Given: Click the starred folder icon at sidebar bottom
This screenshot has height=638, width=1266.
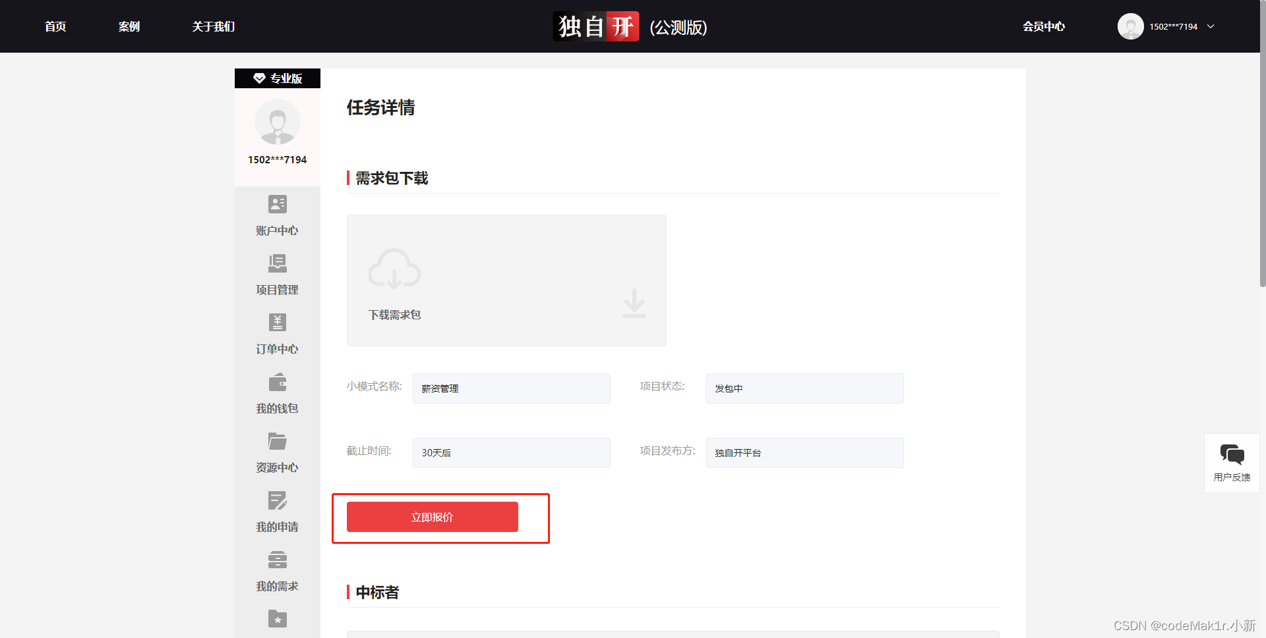Looking at the screenshot, I should coord(278,619).
